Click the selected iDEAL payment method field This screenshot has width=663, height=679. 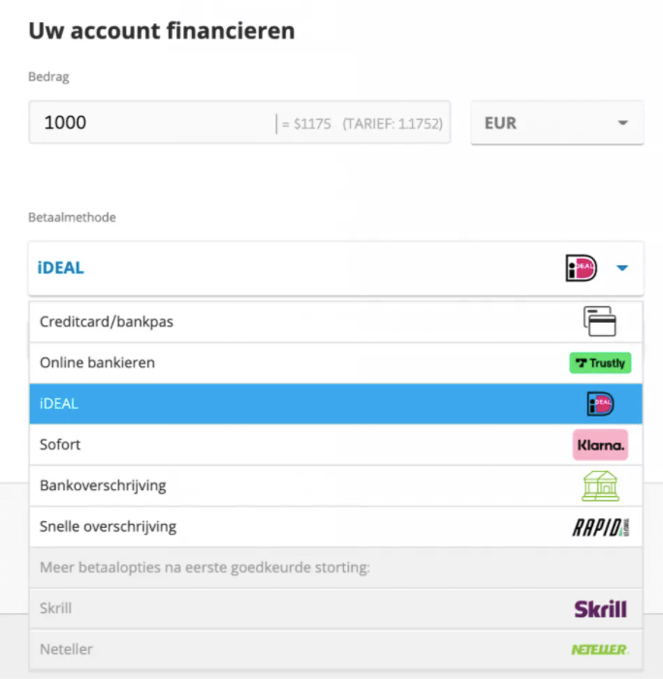pos(335,268)
